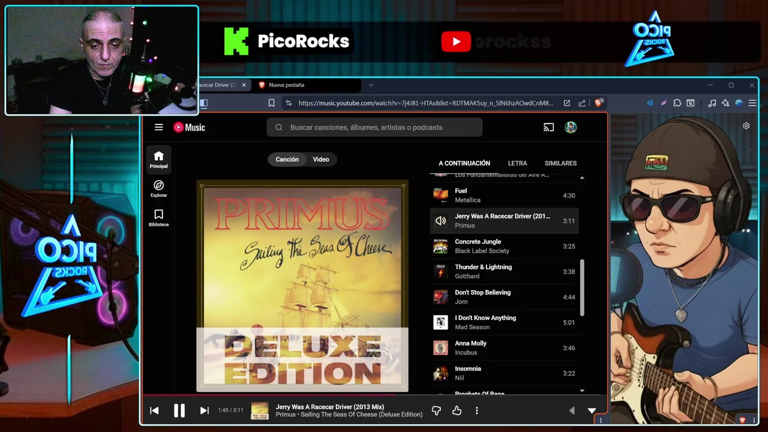Collapse the player page with down arrow

point(592,410)
